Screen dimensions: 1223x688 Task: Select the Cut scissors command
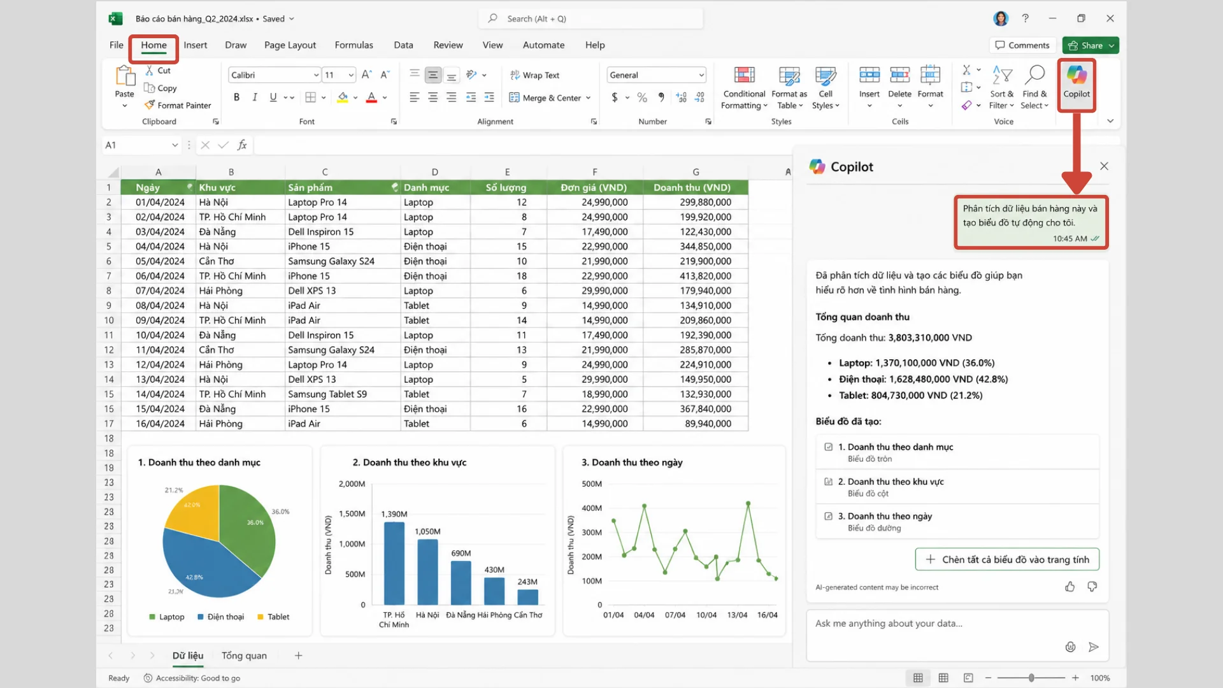[158, 71]
